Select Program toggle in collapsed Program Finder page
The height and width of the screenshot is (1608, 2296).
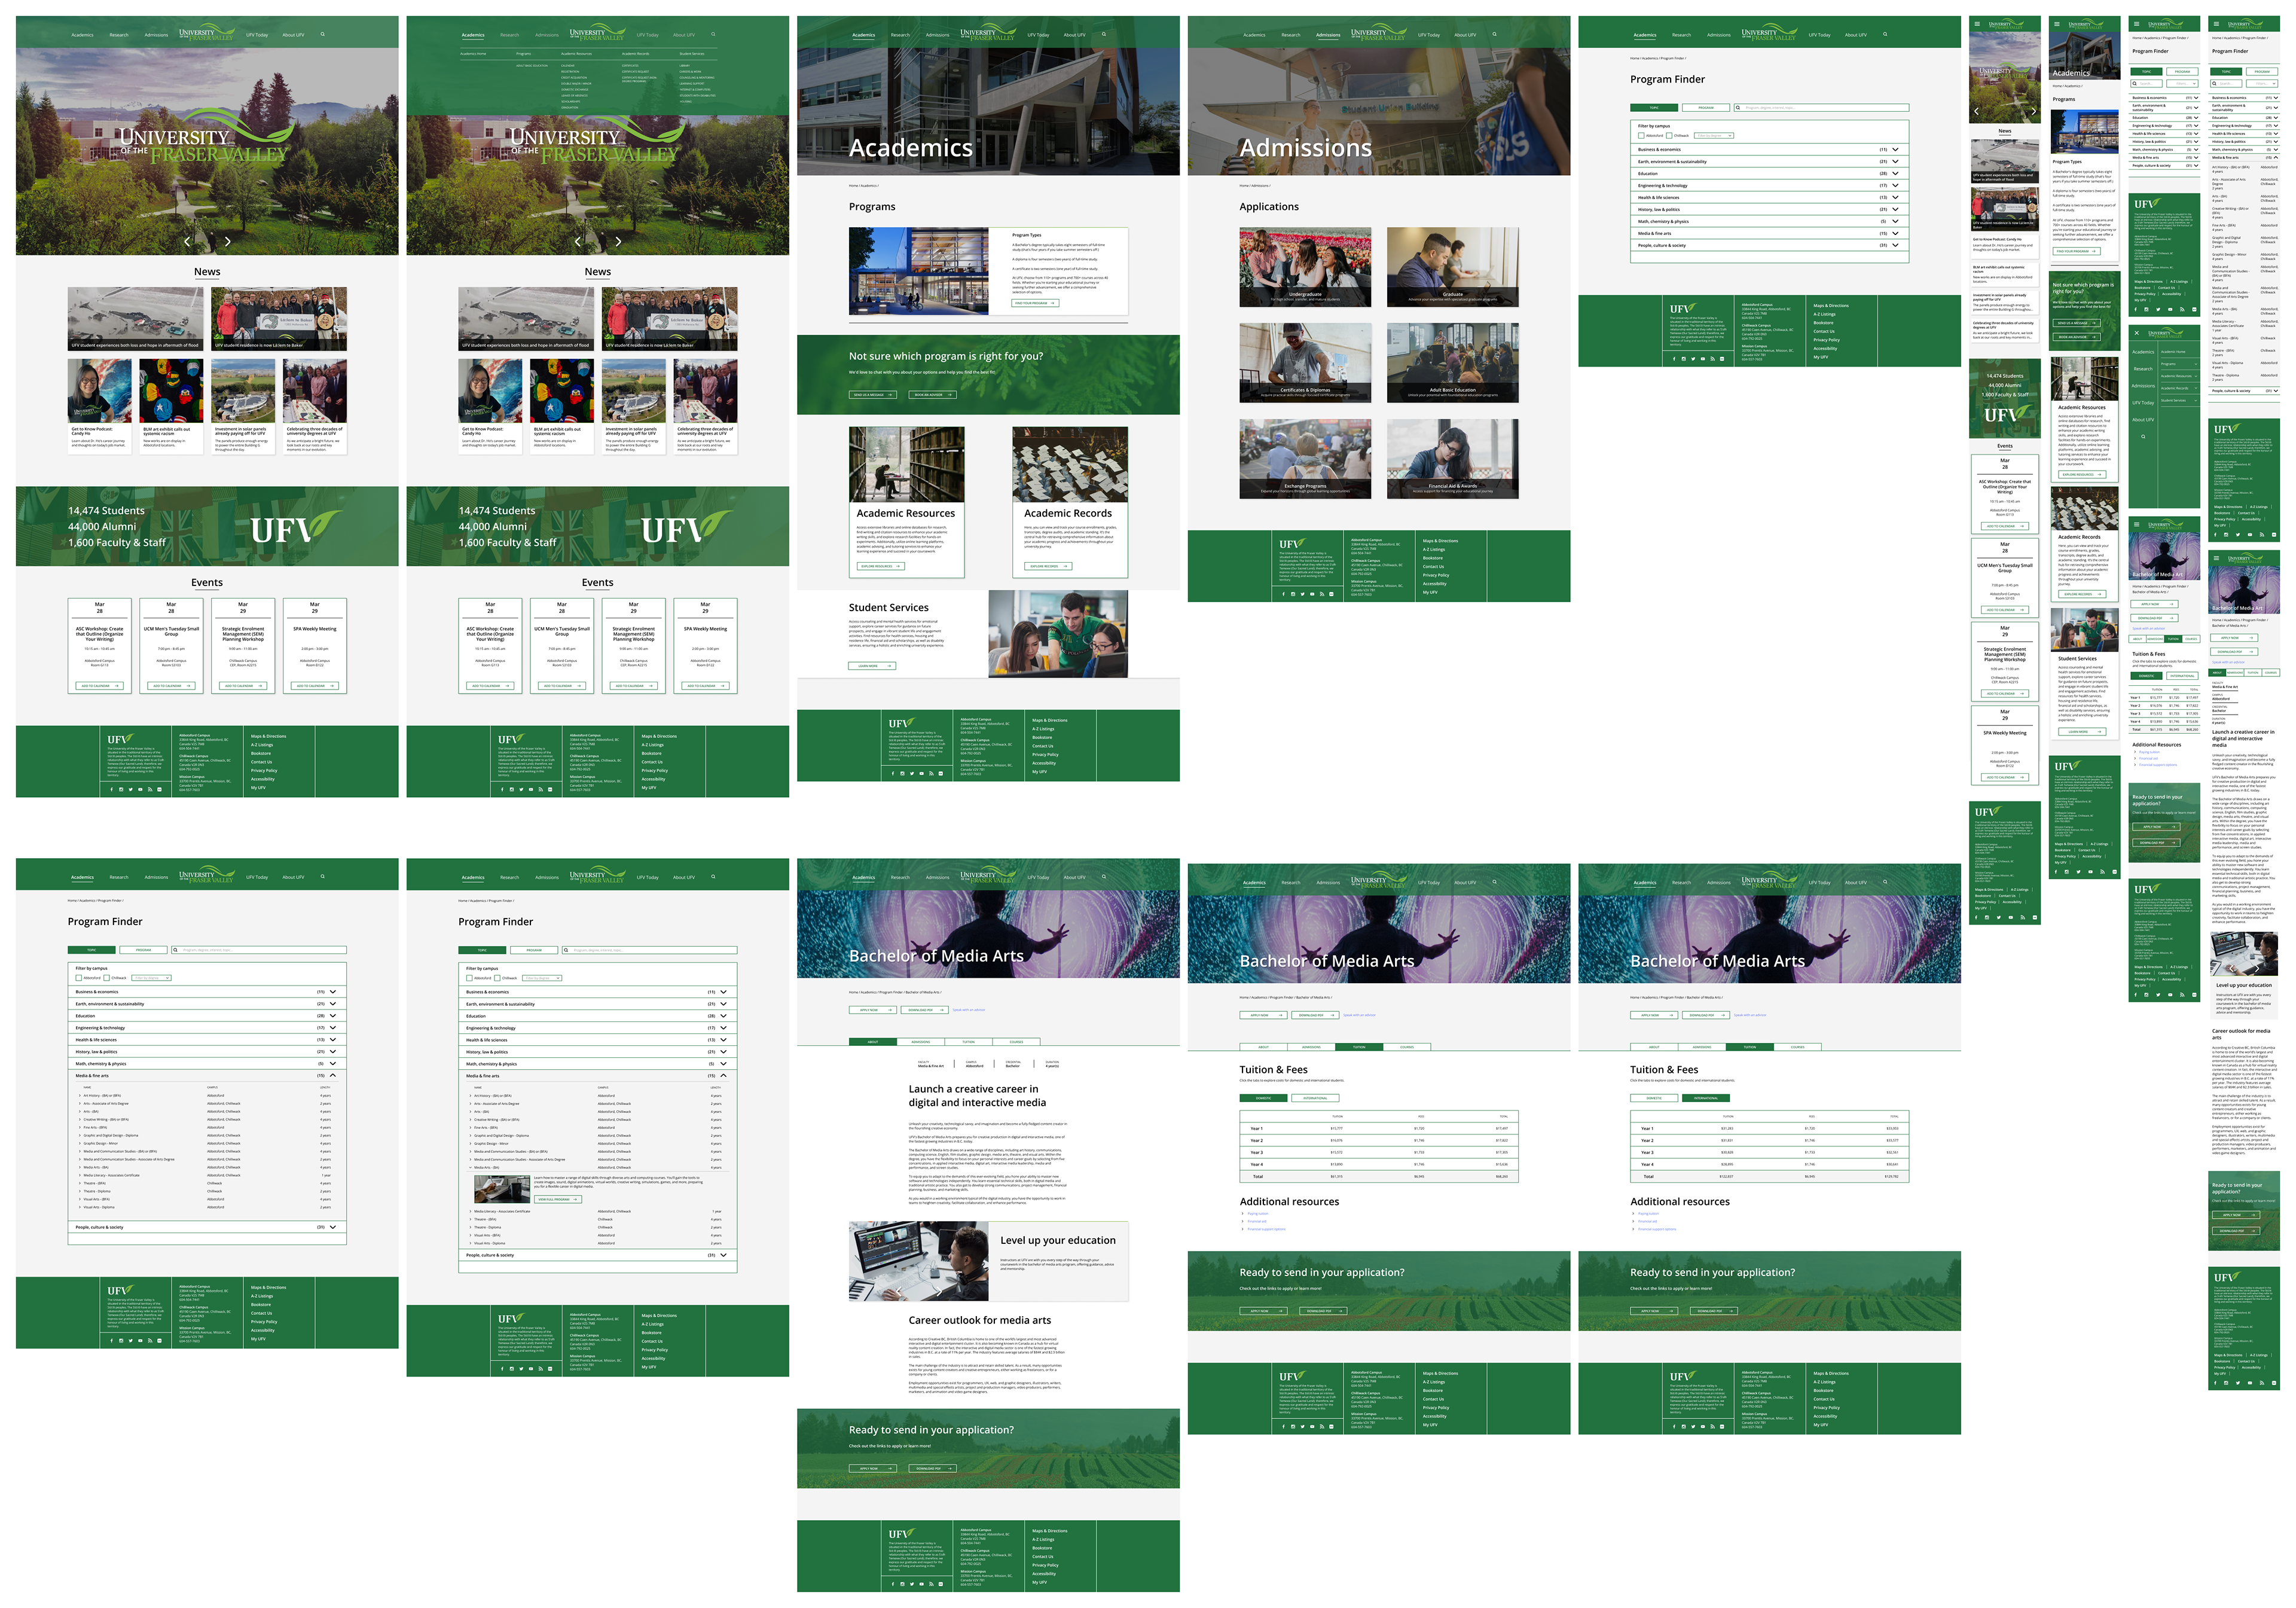(x=1706, y=108)
